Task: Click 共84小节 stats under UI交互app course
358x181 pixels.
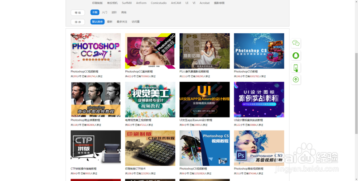Action: pos(193,125)
